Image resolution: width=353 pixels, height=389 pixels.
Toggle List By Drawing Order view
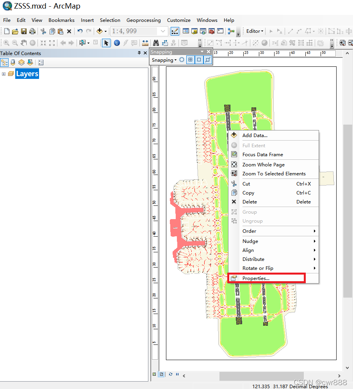[x=4, y=62]
